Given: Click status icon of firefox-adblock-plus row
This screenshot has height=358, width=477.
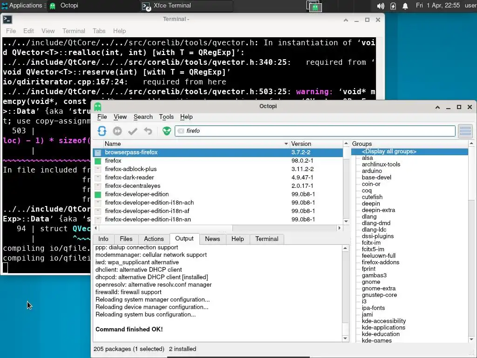Looking at the screenshot, I should point(98,169).
